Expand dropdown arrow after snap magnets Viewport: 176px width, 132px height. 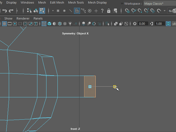tap(164, 11)
